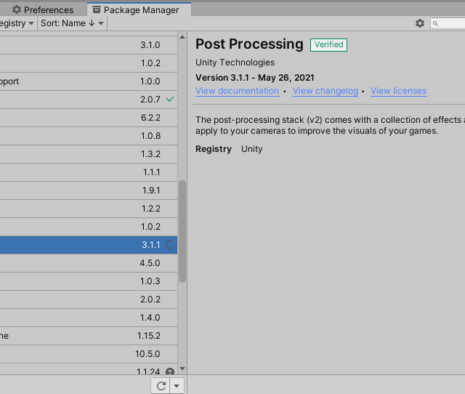Click the Registry label in package details
465x394 pixels.
214,149
